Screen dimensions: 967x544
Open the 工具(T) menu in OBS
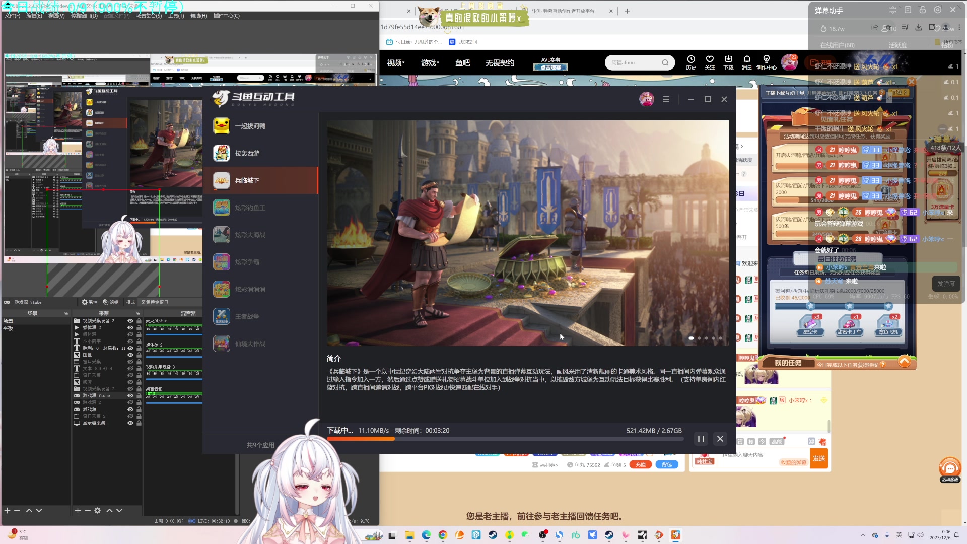pos(176,16)
